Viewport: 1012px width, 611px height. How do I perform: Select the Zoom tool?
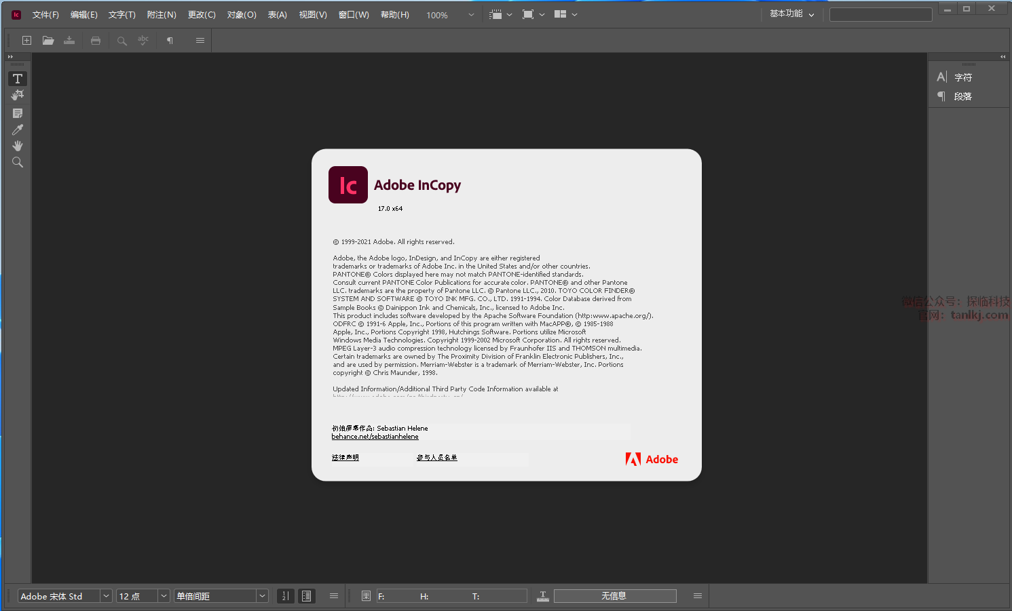(18, 162)
